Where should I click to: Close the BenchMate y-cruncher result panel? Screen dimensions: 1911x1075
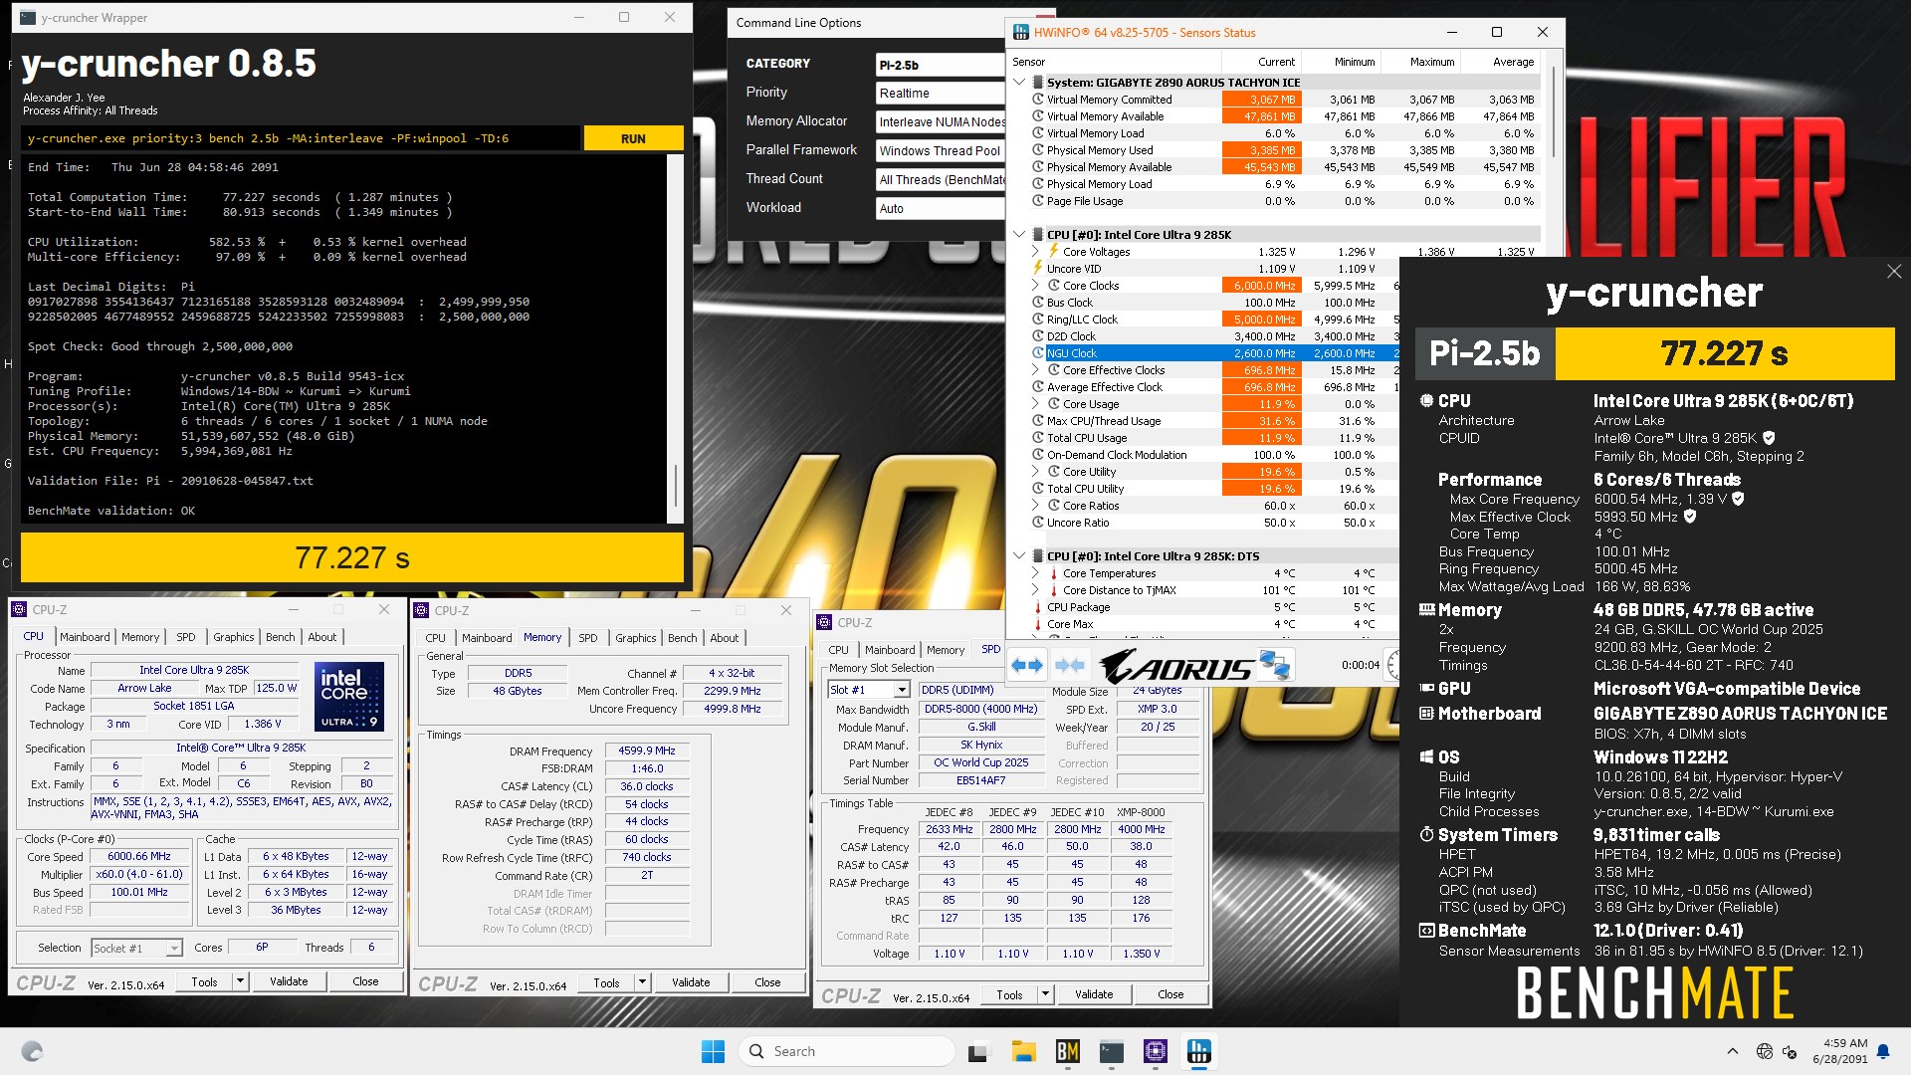(1894, 271)
